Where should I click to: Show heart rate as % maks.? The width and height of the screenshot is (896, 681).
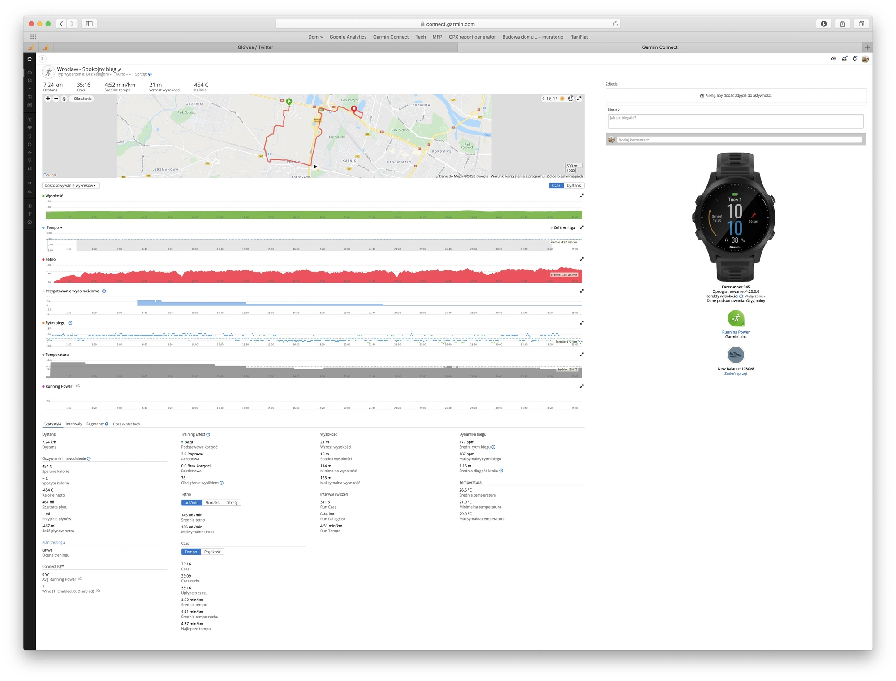[x=213, y=503]
